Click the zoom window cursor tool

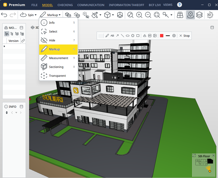pyautogui.click(x=166, y=15)
